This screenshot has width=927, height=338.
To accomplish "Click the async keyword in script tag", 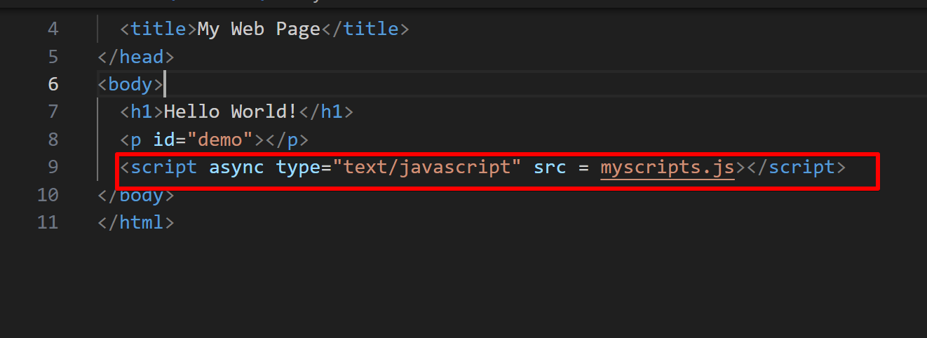I will pyautogui.click(x=236, y=168).
